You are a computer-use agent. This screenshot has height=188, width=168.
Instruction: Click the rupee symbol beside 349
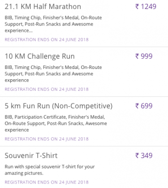pos(137,156)
